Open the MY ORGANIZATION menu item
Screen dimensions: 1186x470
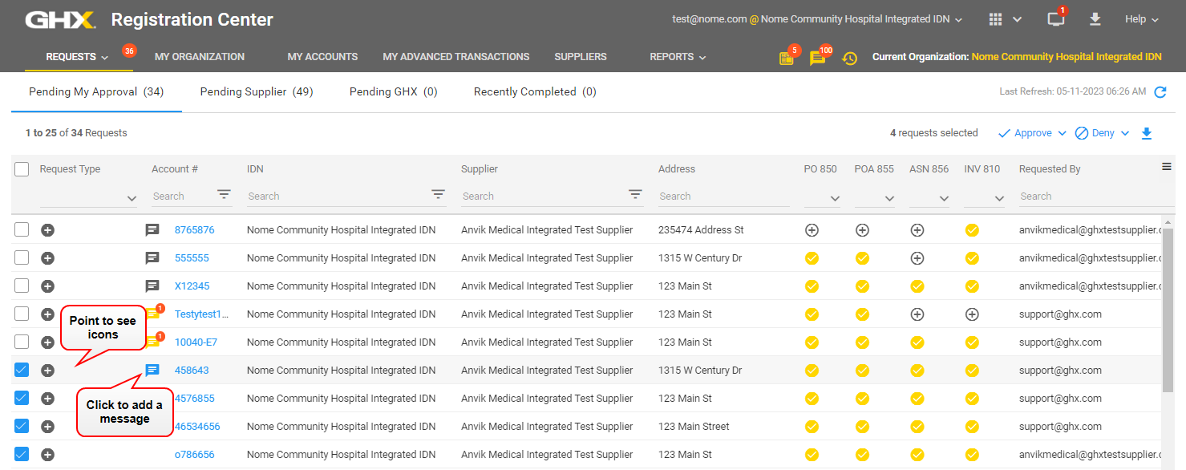click(x=200, y=57)
